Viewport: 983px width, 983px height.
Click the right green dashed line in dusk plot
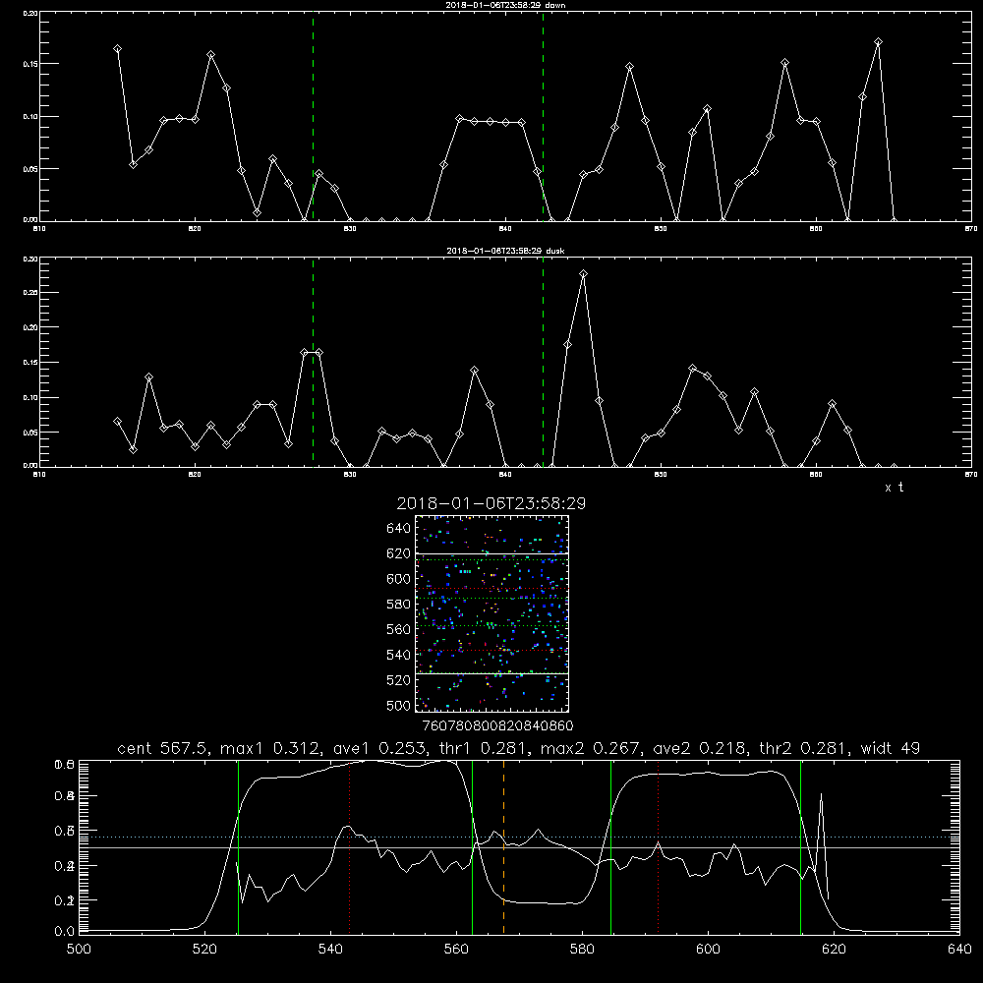point(543,363)
